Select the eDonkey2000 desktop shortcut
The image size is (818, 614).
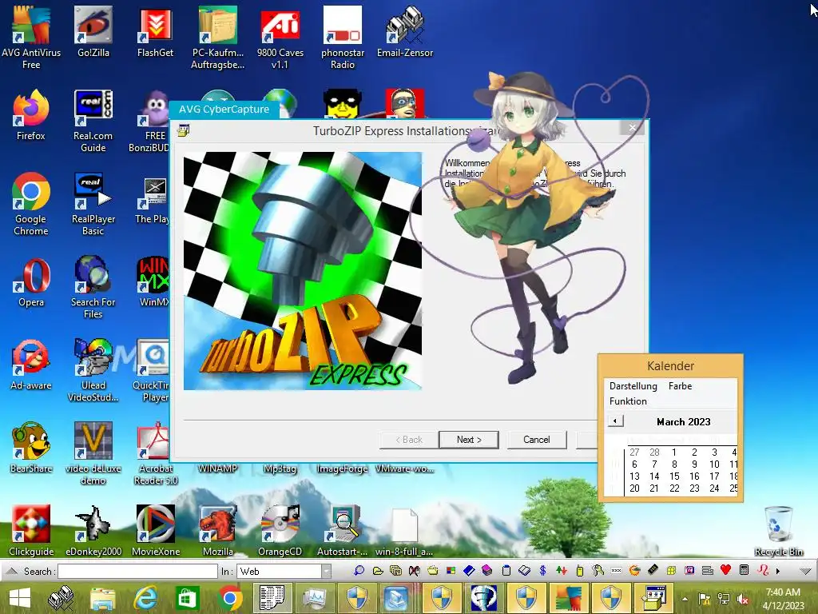click(93, 531)
